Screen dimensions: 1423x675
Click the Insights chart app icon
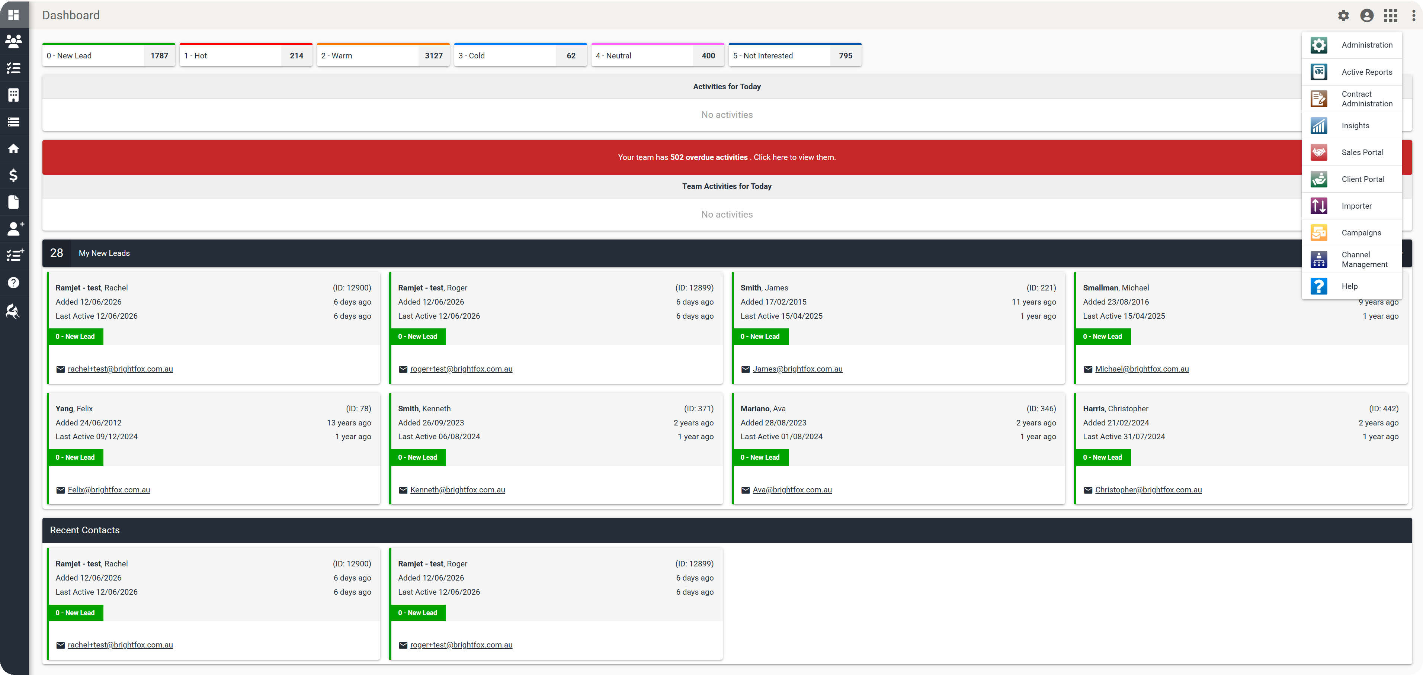(x=1318, y=125)
